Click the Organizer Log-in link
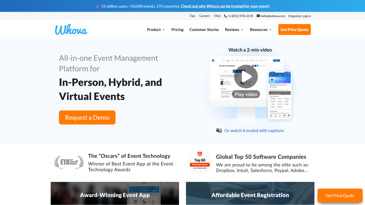The height and width of the screenshot is (205, 365). (299, 16)
